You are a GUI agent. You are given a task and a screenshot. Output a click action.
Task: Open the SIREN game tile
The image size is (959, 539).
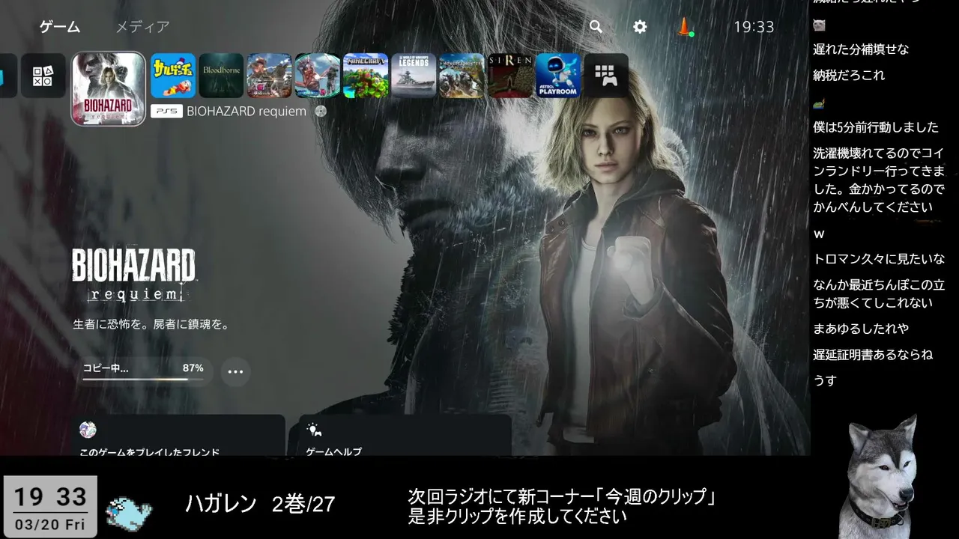(x=510, y=76)
